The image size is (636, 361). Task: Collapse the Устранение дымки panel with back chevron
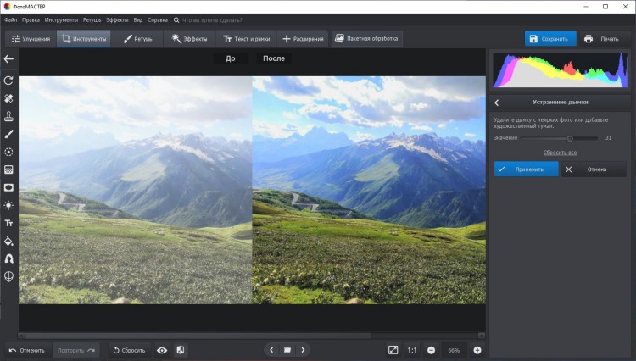pos(497,103)
